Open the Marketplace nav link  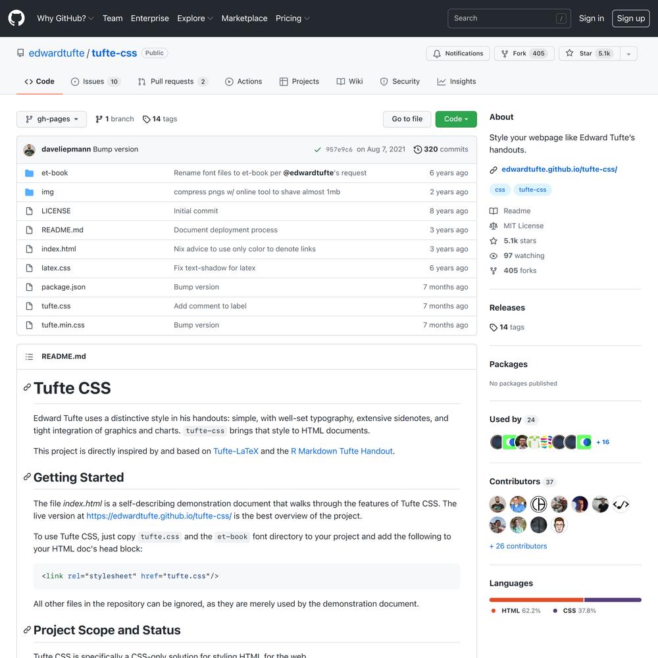pyautogui.click(x=244, y=18)
